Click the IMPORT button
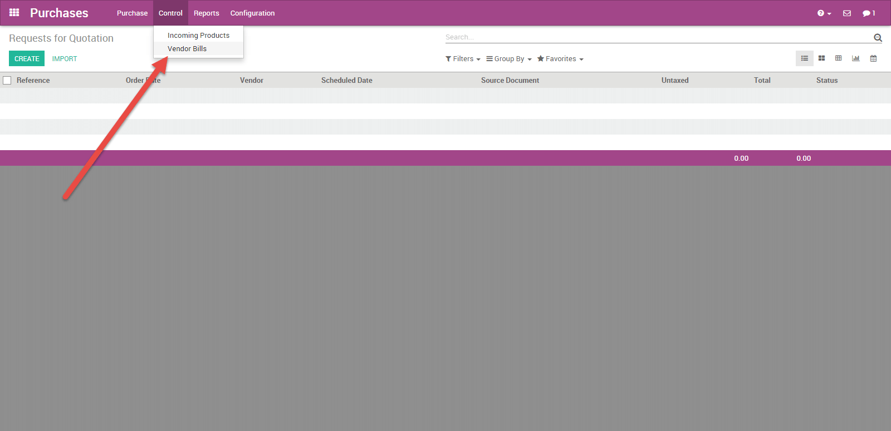 (x=65, y=59)
